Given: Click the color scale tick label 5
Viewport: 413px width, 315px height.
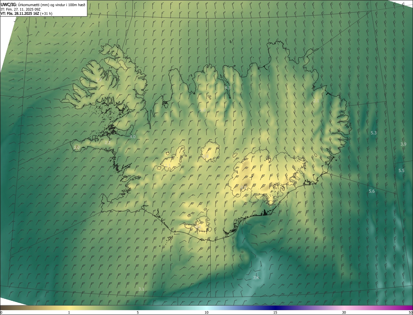Looking at the screenshot, I should (x=138, y=312).
